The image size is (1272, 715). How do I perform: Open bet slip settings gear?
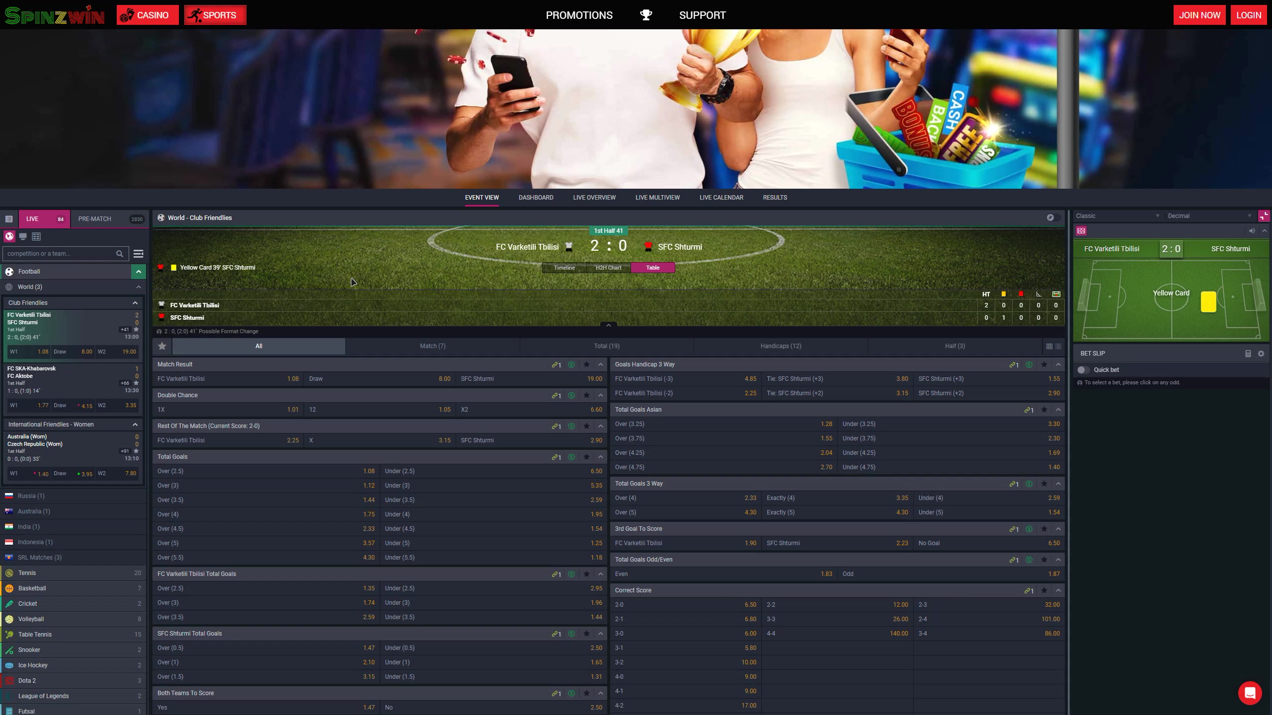click(1261, 354)
